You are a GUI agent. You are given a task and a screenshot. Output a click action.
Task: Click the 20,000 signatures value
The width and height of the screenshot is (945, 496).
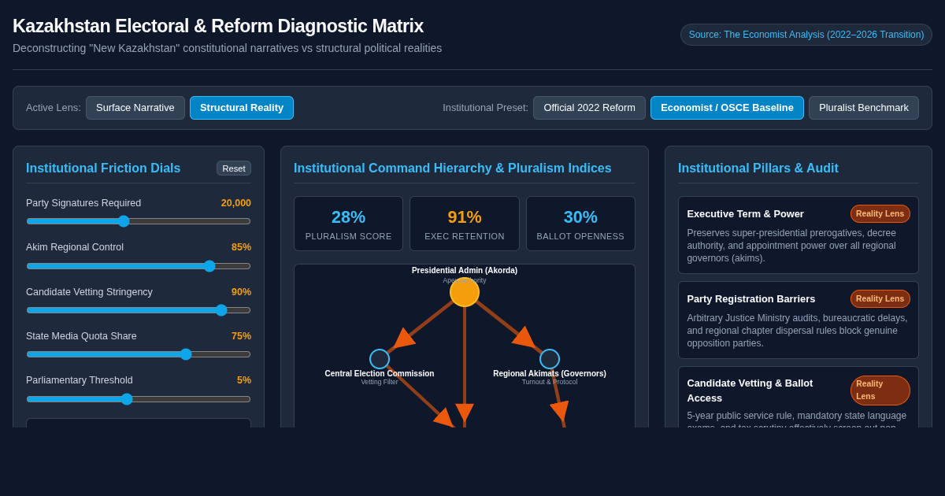[x=236, y=203]
